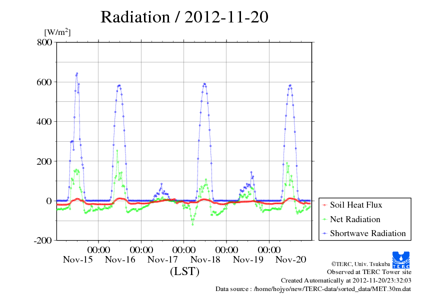
Task: Click the W/m² unit label
Action: (x=57, y=32)
